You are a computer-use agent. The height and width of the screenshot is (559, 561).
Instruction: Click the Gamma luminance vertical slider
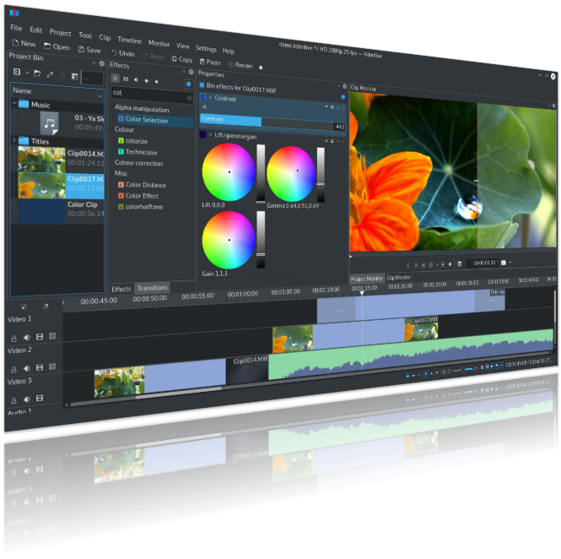tap(321, 175)
